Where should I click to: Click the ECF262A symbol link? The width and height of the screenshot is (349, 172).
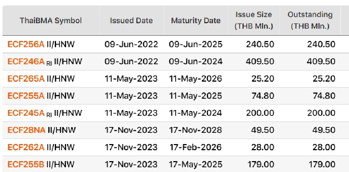click(x=26, y=147)
